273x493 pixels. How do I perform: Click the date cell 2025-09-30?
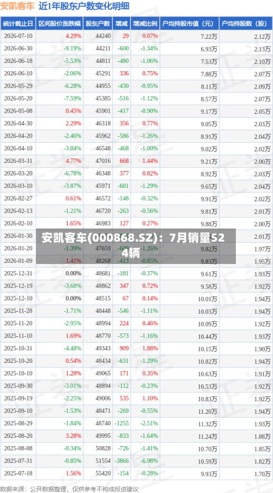[18, 386]
